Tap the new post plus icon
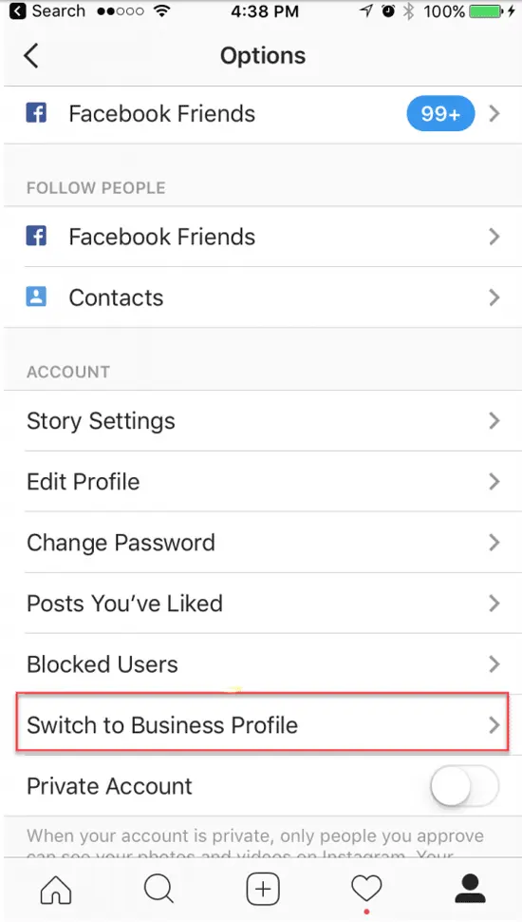Viewport: 522px width, 922px height. 263,889
